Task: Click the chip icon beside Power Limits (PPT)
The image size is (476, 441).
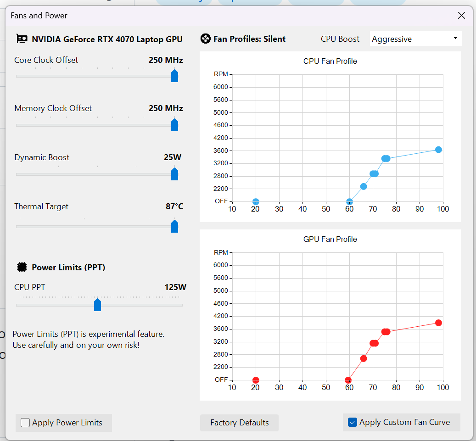Action: [x=21, y=267]
